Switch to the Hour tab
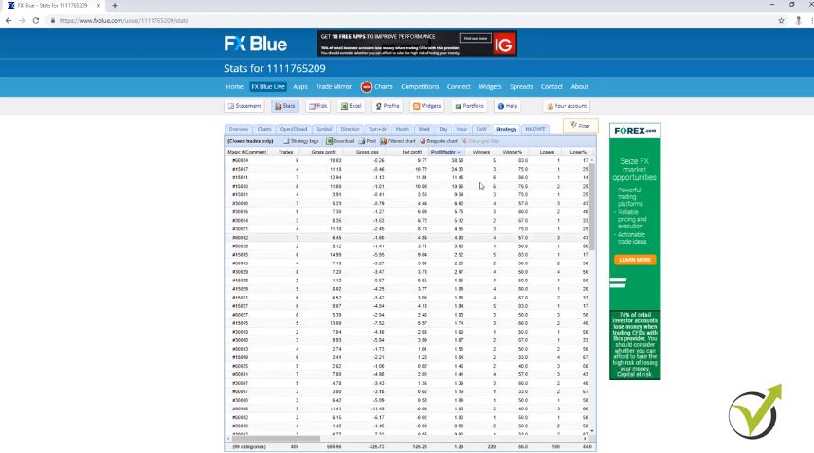 pos(461,129)
